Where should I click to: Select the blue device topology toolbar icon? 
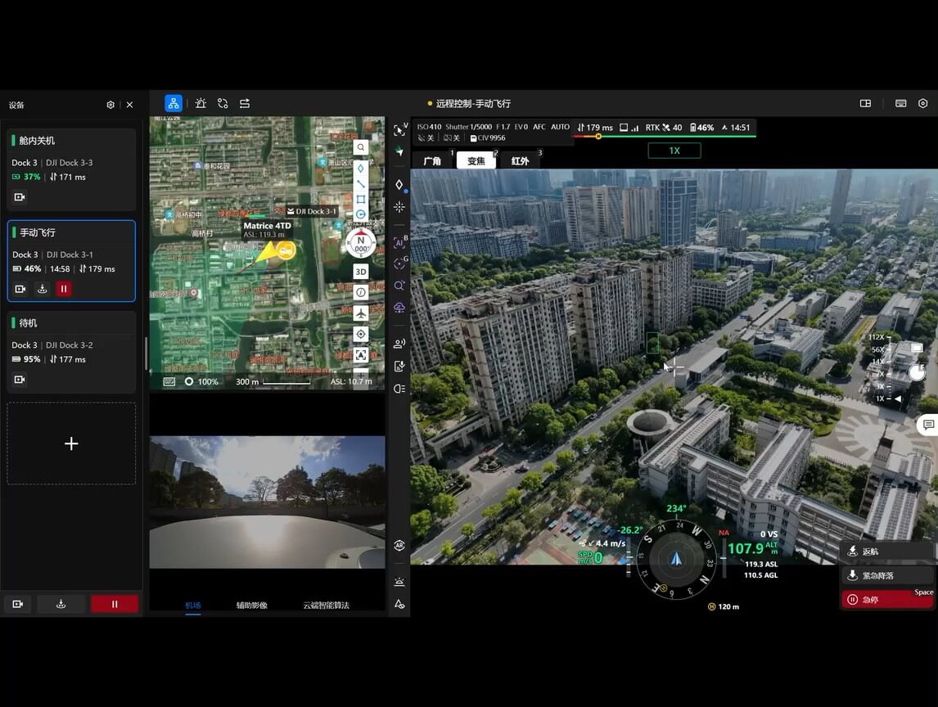click(x=174, y=103)
